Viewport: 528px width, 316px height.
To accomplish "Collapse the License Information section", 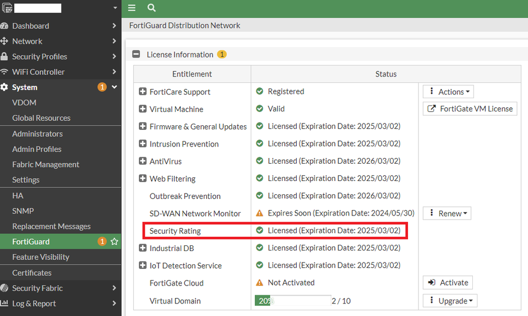I will pyautogui.click(x=137, y=55).
